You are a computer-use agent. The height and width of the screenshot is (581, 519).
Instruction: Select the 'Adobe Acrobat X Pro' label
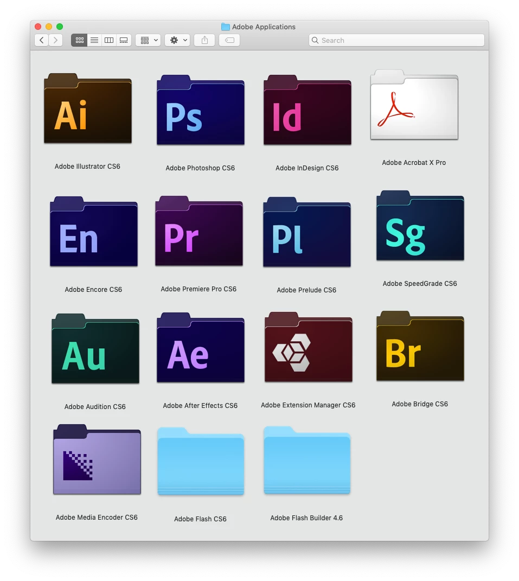pos(414,163)
